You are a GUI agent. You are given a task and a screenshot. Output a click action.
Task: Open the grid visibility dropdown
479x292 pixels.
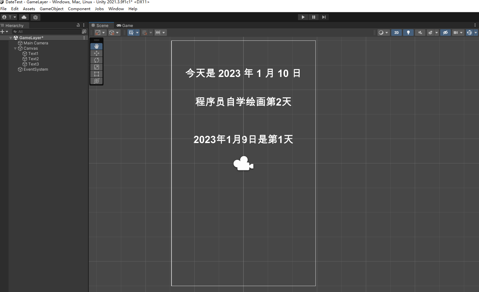[x=137, y=32]
